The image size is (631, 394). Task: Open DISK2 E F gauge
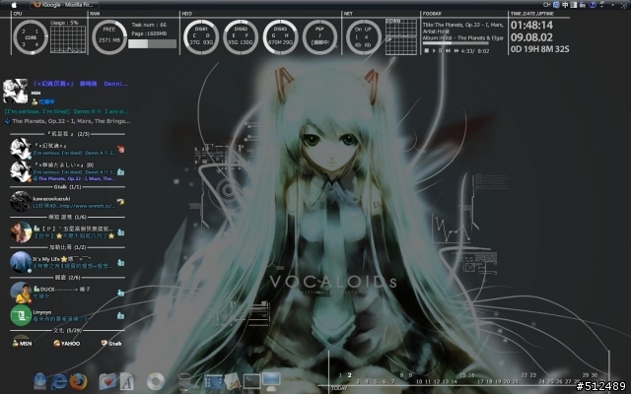[241, 37]
